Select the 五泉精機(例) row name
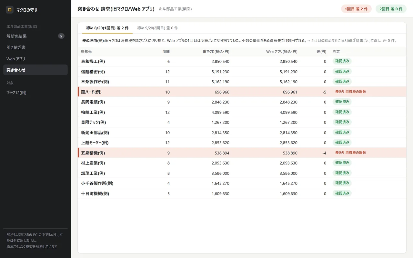 pyautogui.click(x=93, y=153)
